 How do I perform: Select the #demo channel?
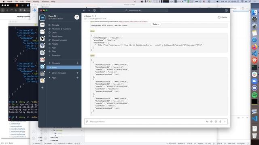coord(64,68)
